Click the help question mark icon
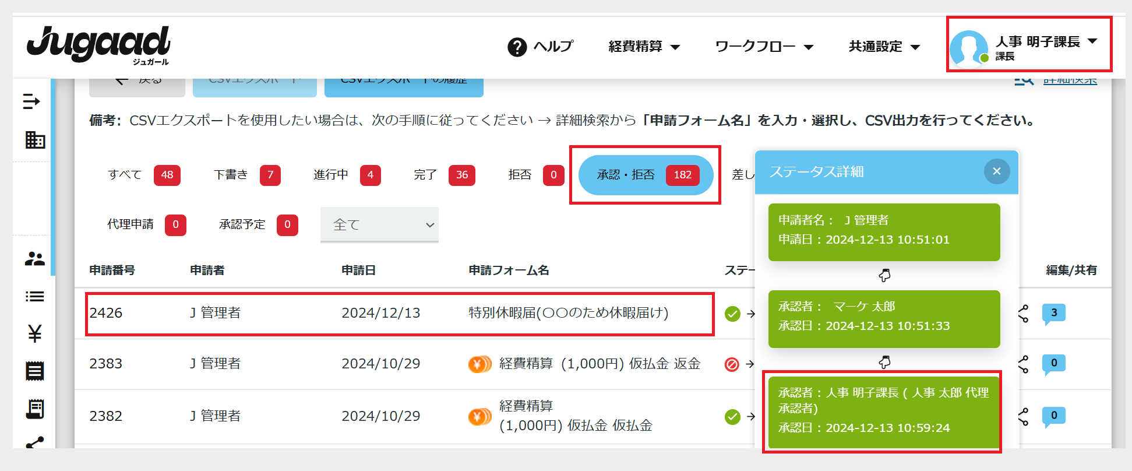The height and width of the screenshot is (471, 1132). (517, 47)
